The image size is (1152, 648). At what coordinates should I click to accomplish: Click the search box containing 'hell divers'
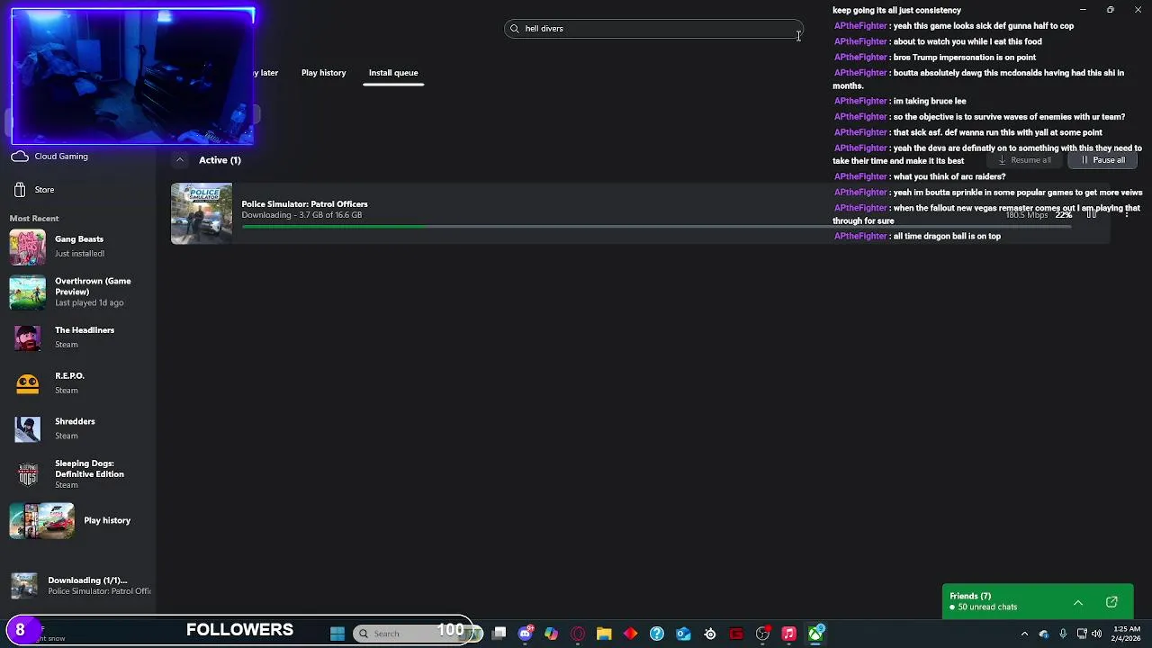click(653, 29)
